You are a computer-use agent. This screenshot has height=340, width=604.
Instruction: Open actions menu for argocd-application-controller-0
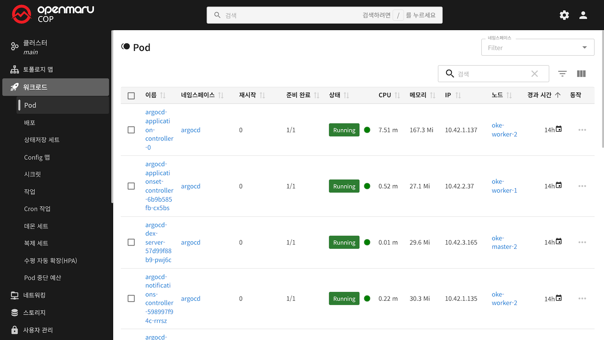click(x=582, y=130)
